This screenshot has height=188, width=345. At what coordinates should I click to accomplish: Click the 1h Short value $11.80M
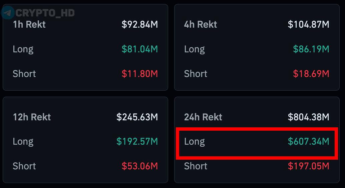click(139, 74)
